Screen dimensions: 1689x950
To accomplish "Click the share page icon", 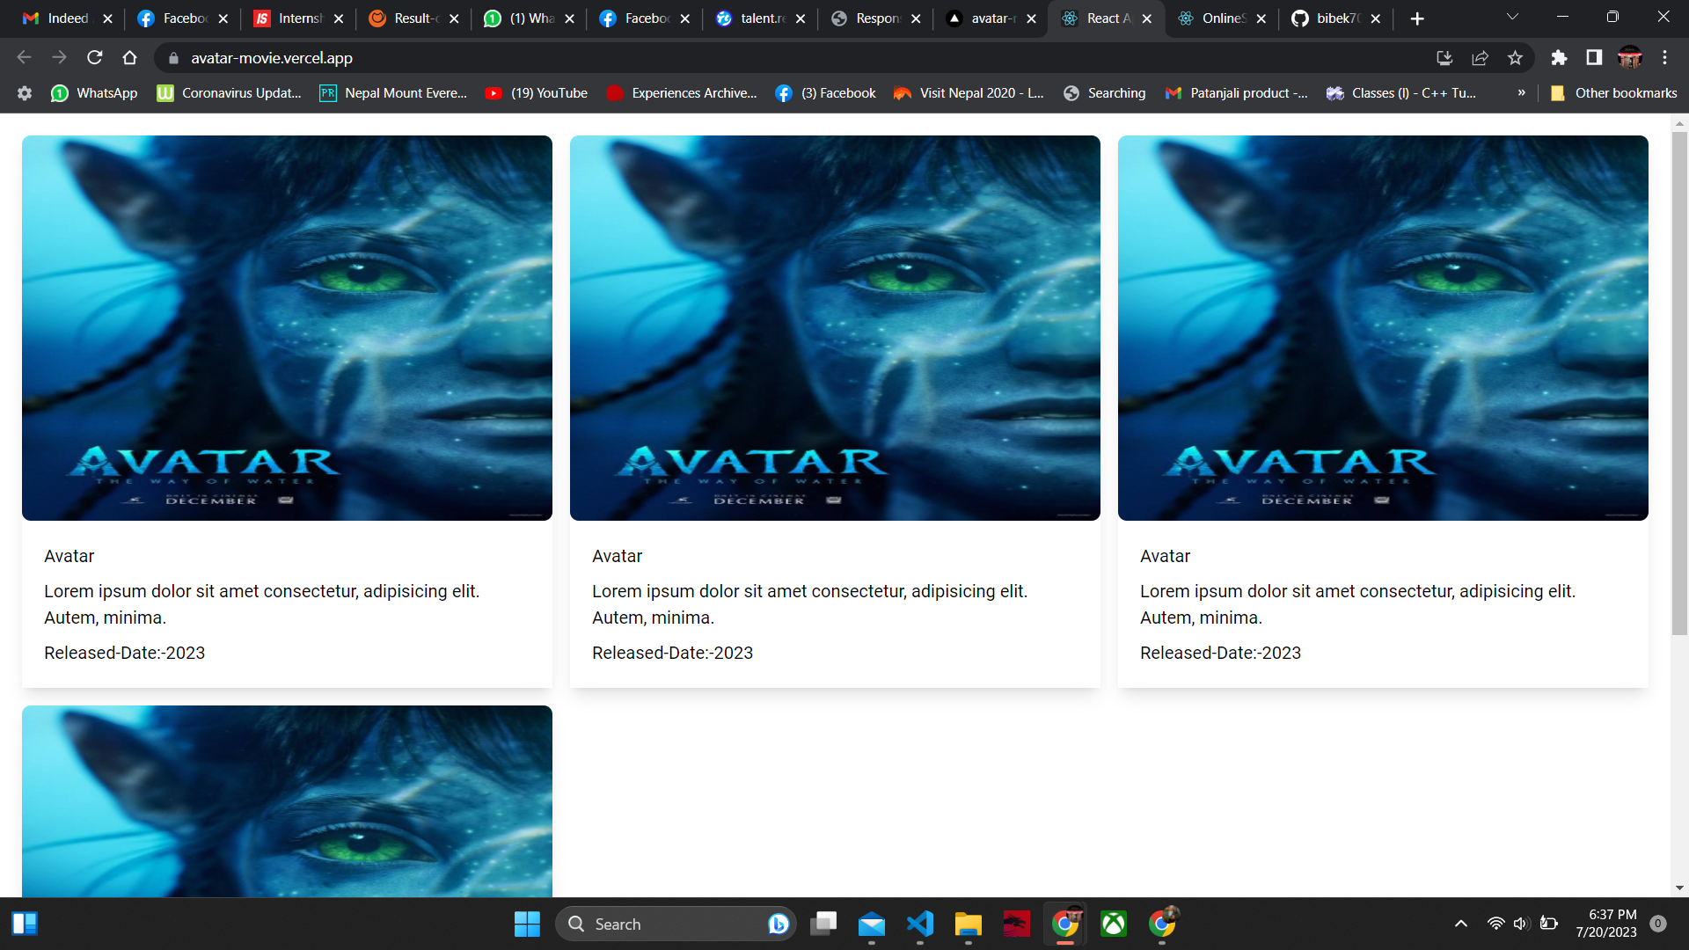I will pos(1480,58).
